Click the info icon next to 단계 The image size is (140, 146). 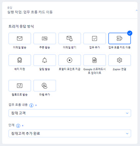[18, 126]
